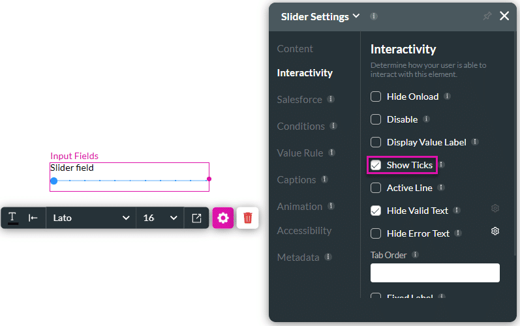
Task: Open the Conditions settings tab
Action: click(300, 126)
